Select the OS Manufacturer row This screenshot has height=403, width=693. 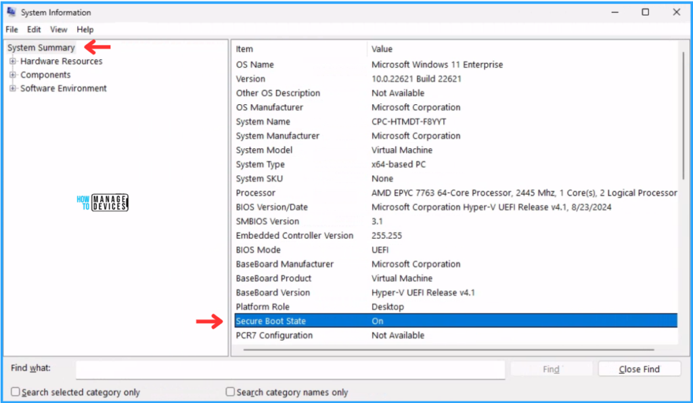(x=455, y=108)
